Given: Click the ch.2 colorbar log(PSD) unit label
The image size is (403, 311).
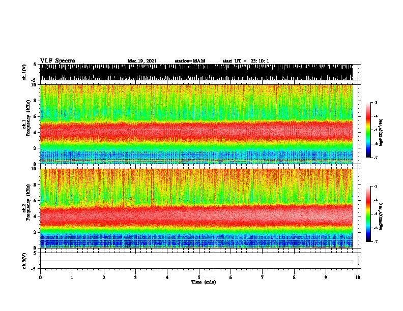Looking at the screenshot, I should point(381,216).
